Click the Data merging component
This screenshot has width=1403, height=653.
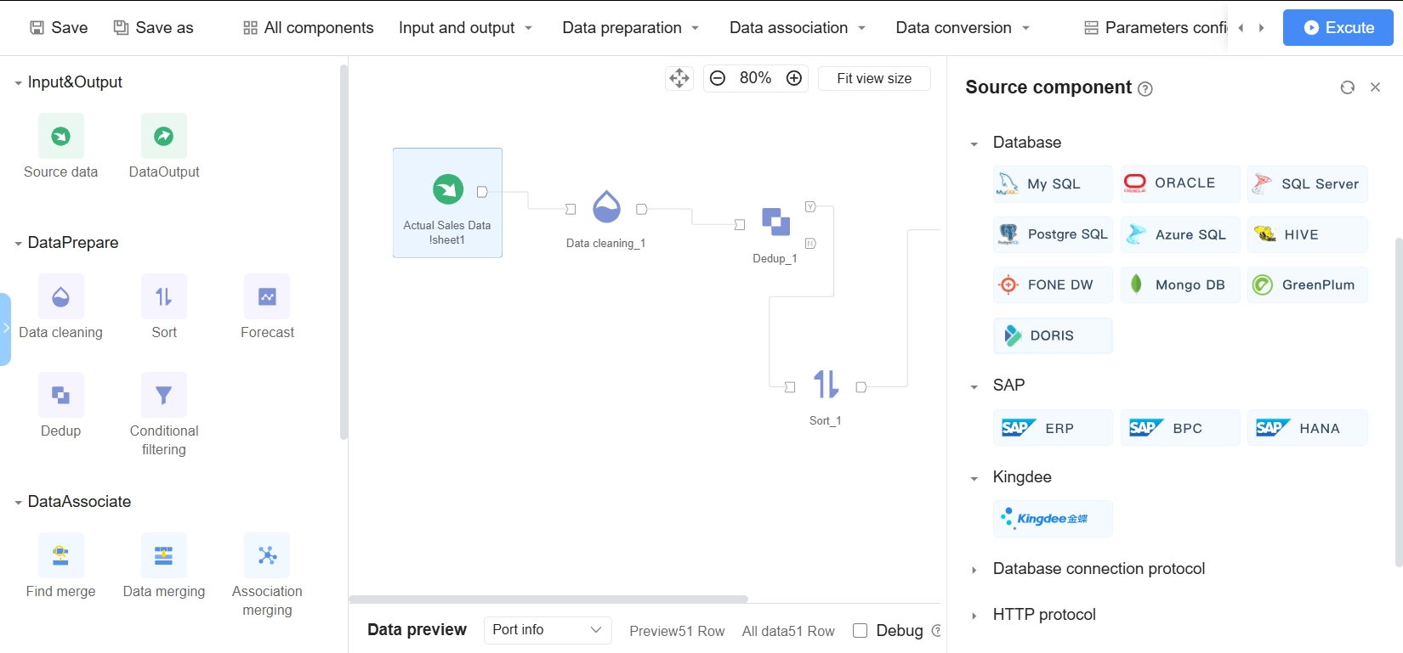pyautogui.click(x=164, y=555)
